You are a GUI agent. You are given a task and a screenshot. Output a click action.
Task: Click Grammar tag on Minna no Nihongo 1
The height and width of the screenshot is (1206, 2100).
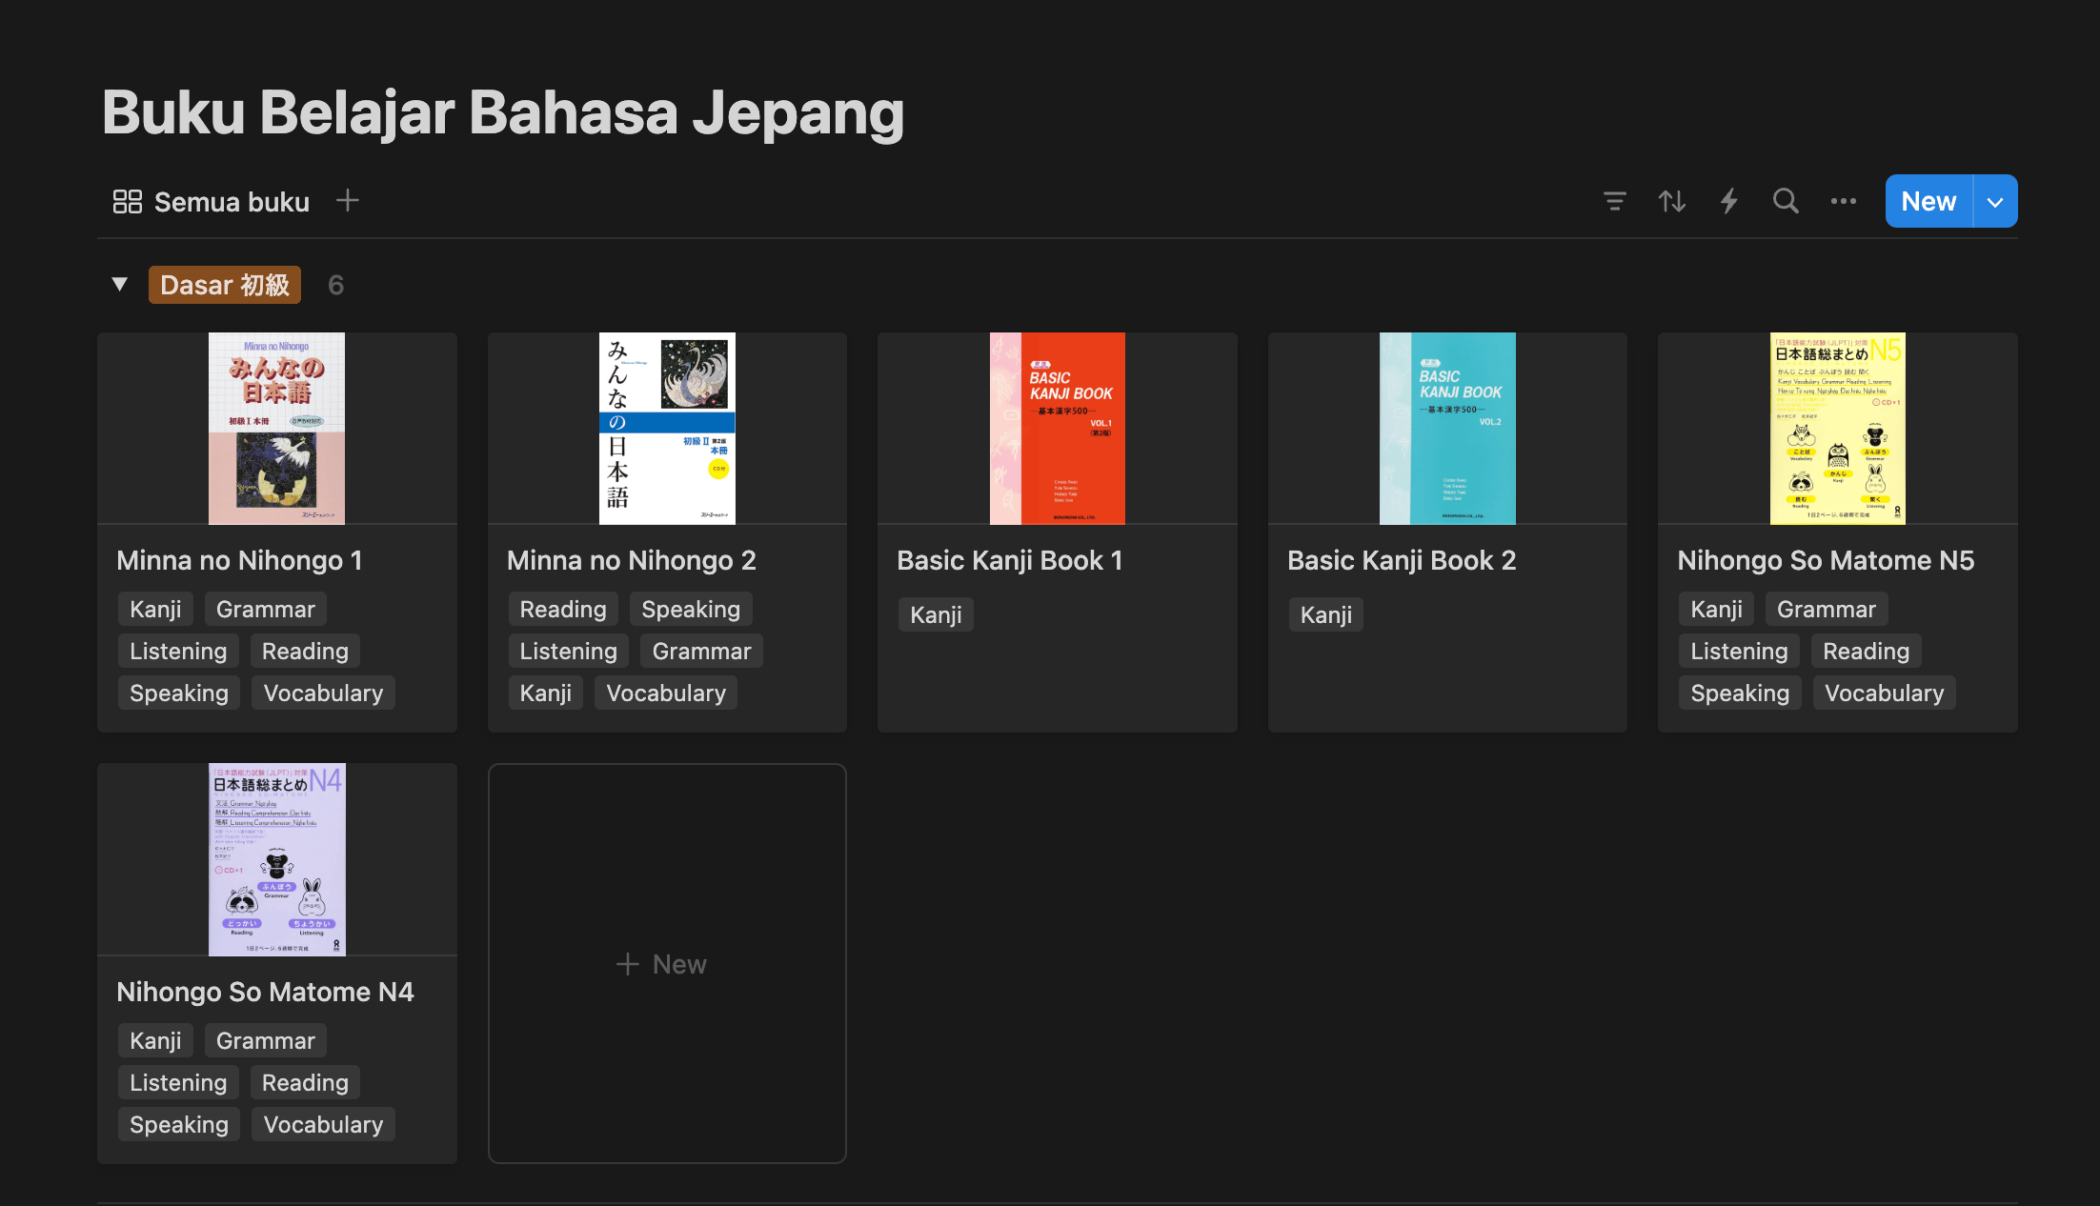click(266, 609)
